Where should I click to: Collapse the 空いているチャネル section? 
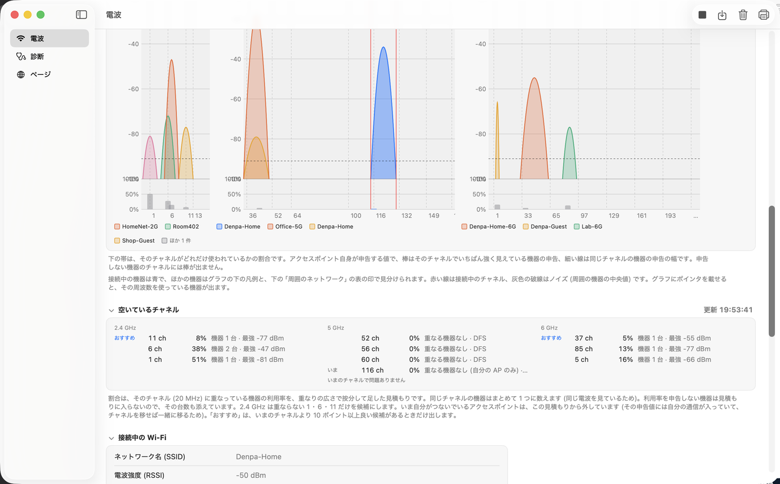(x=111, y=310)
